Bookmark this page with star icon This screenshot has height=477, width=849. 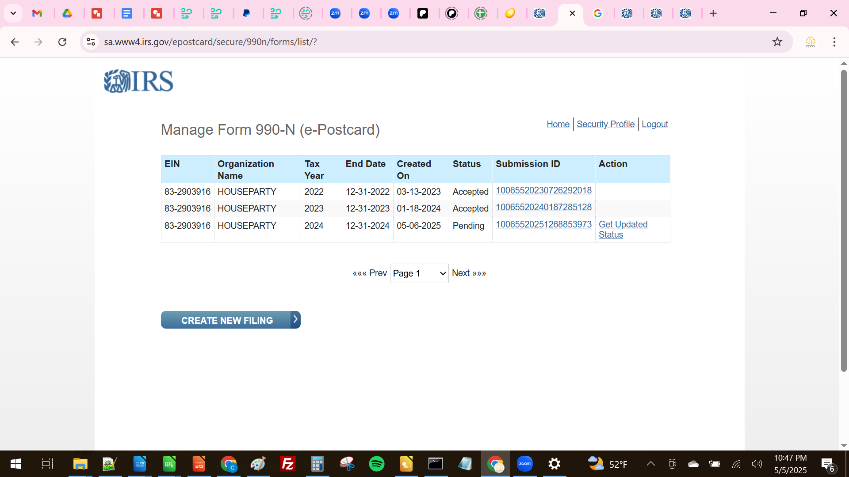pyautogui.click(x=777, y=42)
